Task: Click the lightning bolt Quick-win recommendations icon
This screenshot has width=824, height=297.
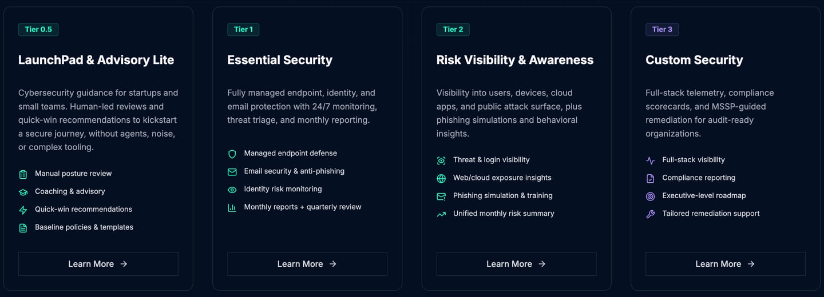Action: click(x=23, y=210)
